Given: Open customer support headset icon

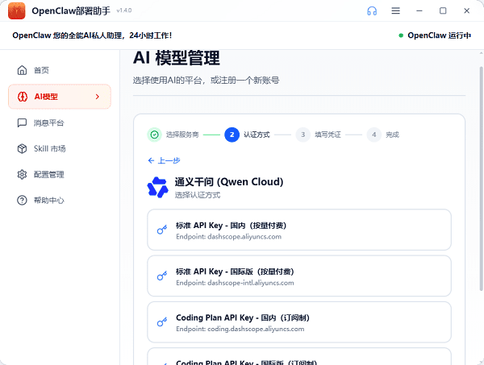Looking at the screenshot, I should coord(372,10).
